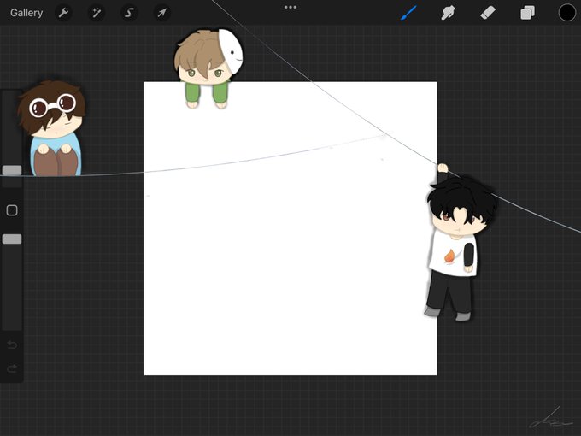Activate the Selection tool
This screenshot has height=436, width=581.
[129, 13]
